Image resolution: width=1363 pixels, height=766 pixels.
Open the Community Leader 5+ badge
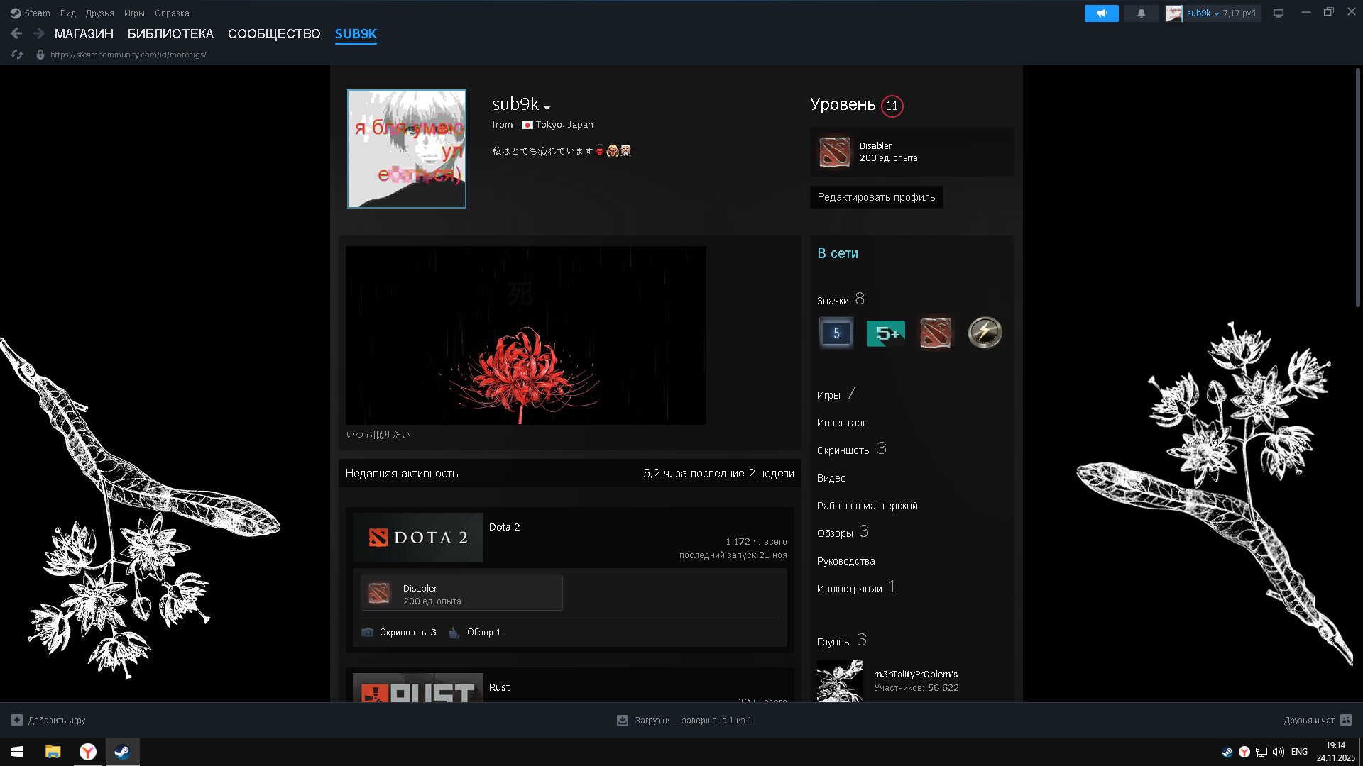click(x=885, y=333)
